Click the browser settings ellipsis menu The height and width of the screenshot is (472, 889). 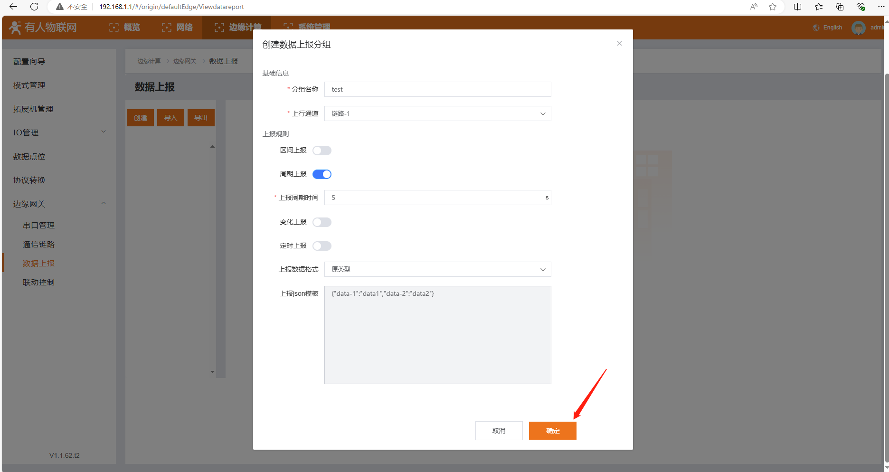pyautogui.click(x=881, y=7)
